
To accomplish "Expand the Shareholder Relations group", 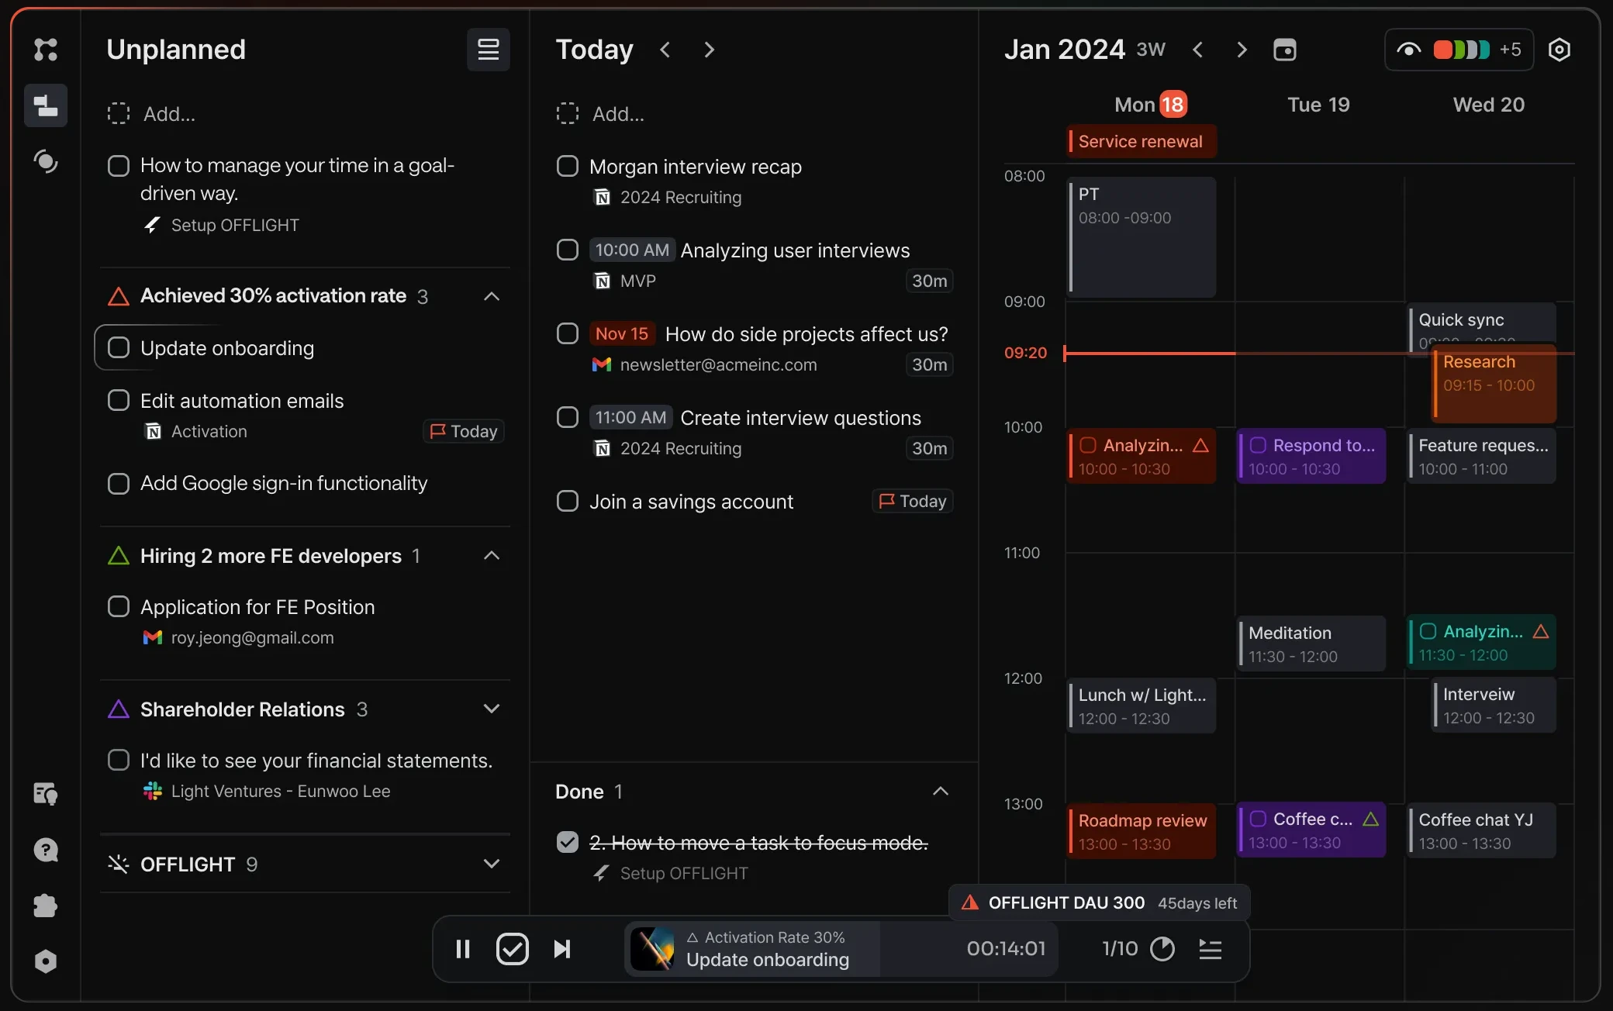I will click(491, 709).
